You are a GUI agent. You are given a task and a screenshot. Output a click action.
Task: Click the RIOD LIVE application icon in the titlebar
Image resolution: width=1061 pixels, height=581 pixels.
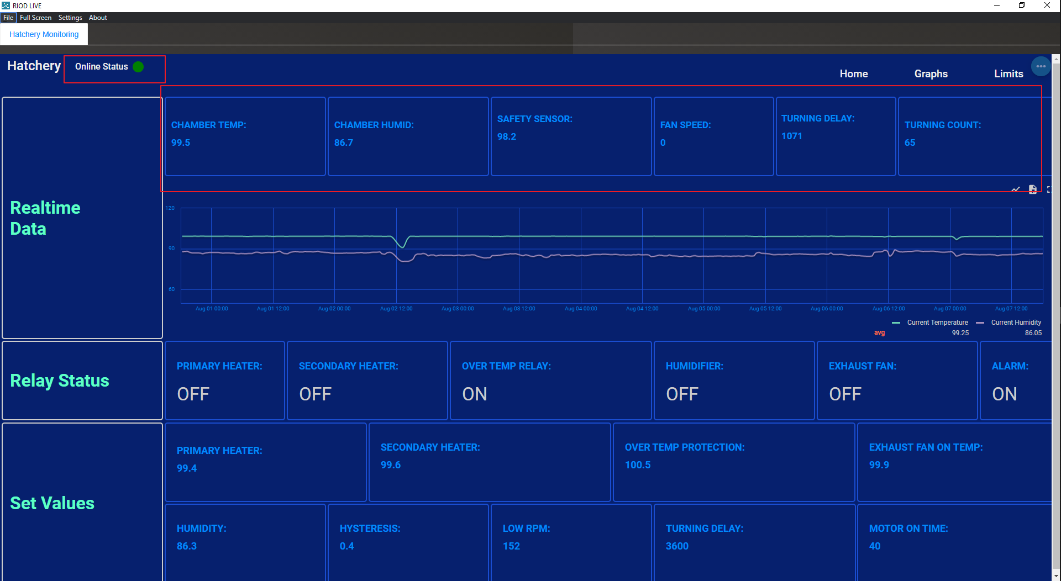(5, 5)
